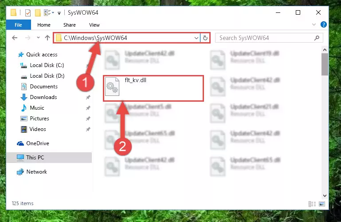This screenshot has height=222, width=341.
Task: Expand the ribbon with chevron
Action: click(x=314, y=24)
